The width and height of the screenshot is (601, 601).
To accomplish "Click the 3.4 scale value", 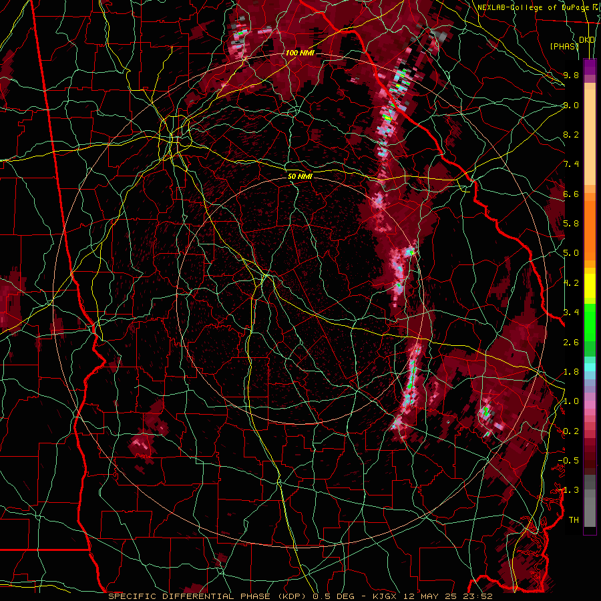I will [x=571, y=313].
